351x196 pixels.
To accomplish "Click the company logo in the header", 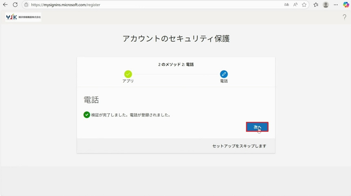I will click(x=23, y=17).
